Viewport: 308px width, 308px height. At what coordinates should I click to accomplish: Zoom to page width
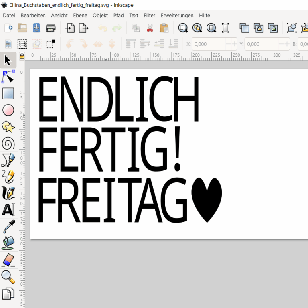pyautogui.click(x=225, y=28)
